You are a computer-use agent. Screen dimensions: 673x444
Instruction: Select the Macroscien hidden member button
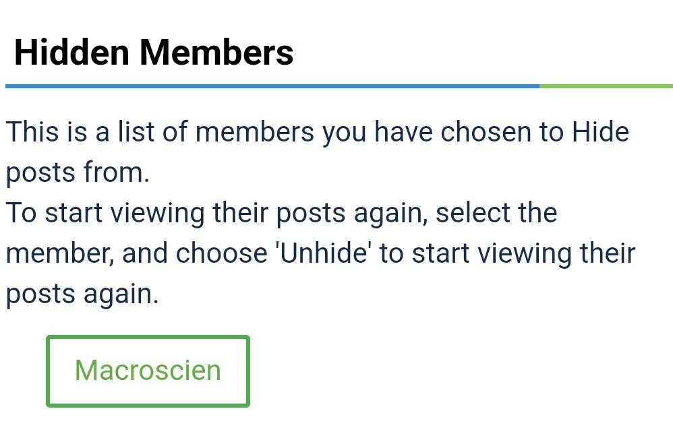[x=148, y=371]
